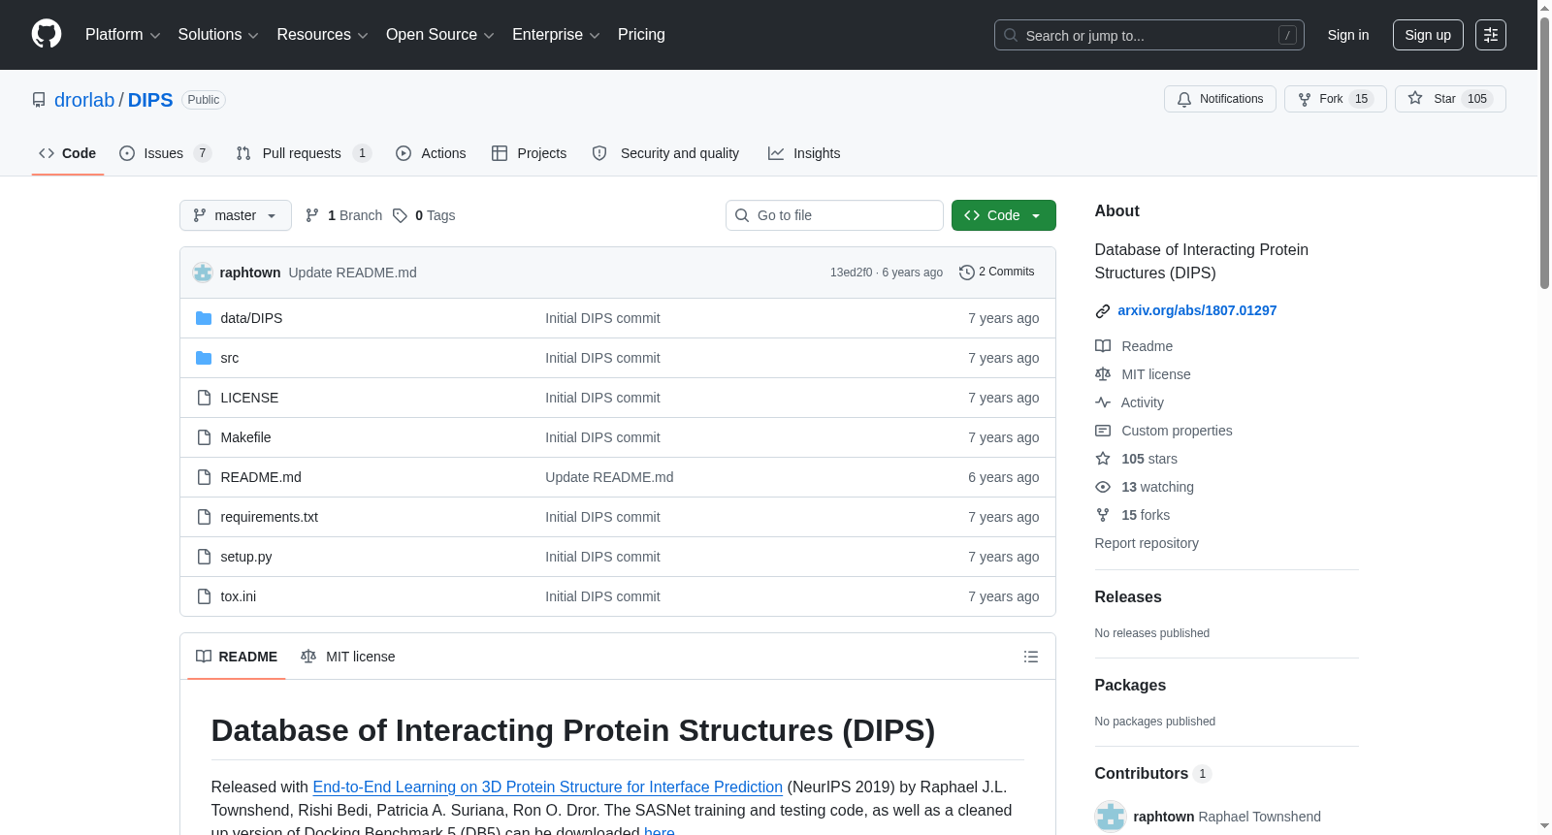This screenshot has height=835, width=1552.
Task: Star the repository
Action: (x=1449, y=99)
